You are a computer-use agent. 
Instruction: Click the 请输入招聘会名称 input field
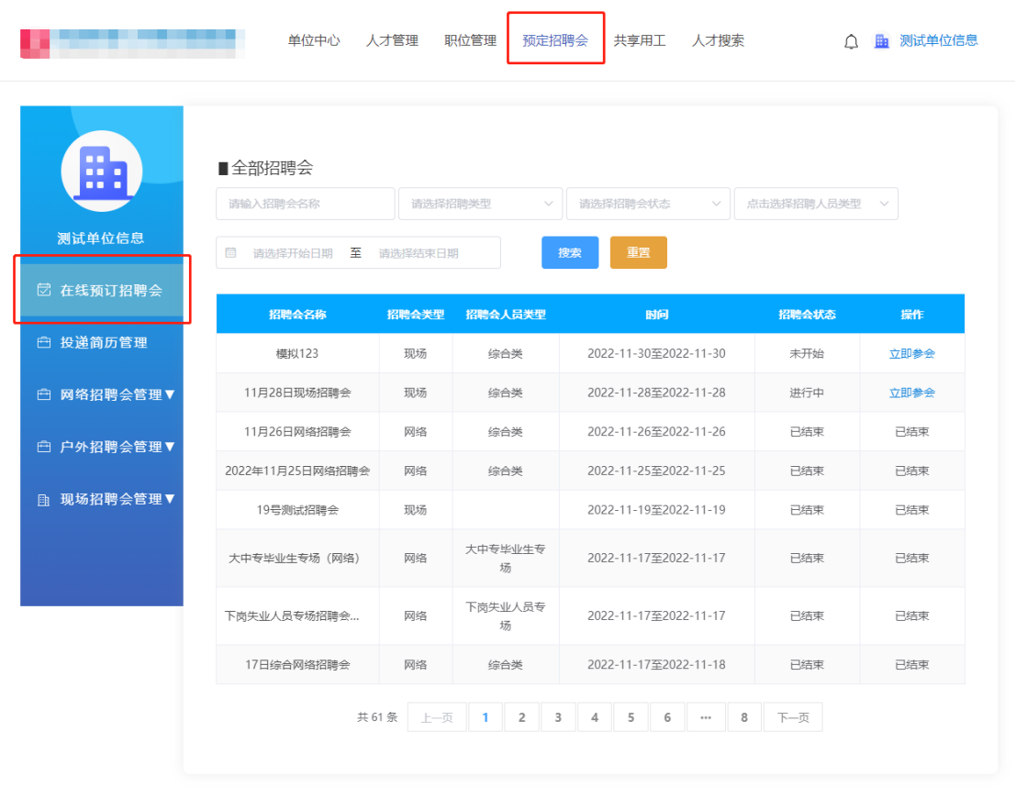(x=305, y=204)
